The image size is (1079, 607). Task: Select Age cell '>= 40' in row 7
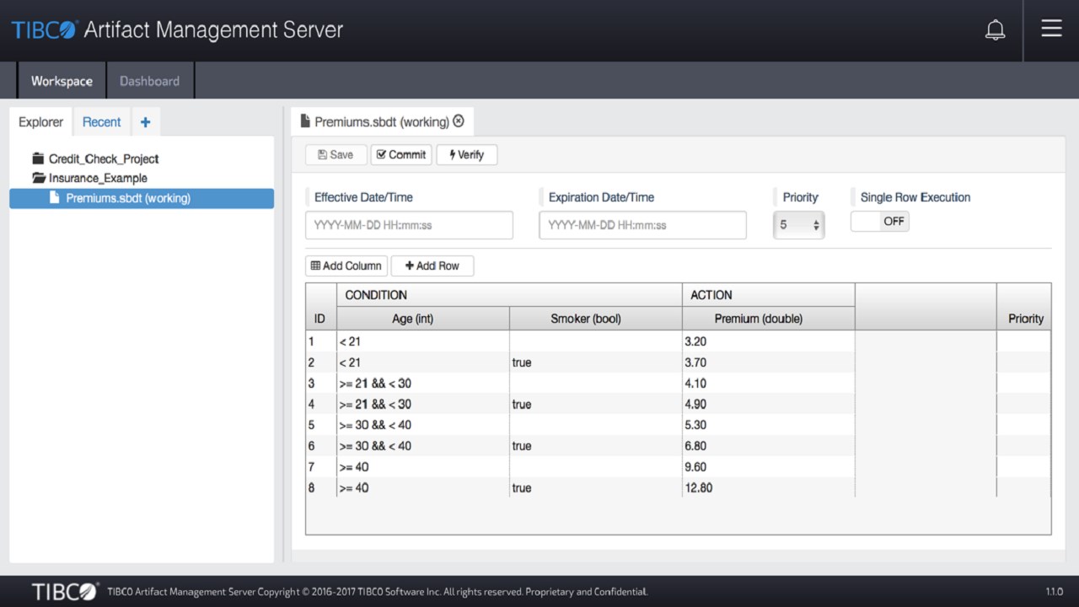[423, 467]
